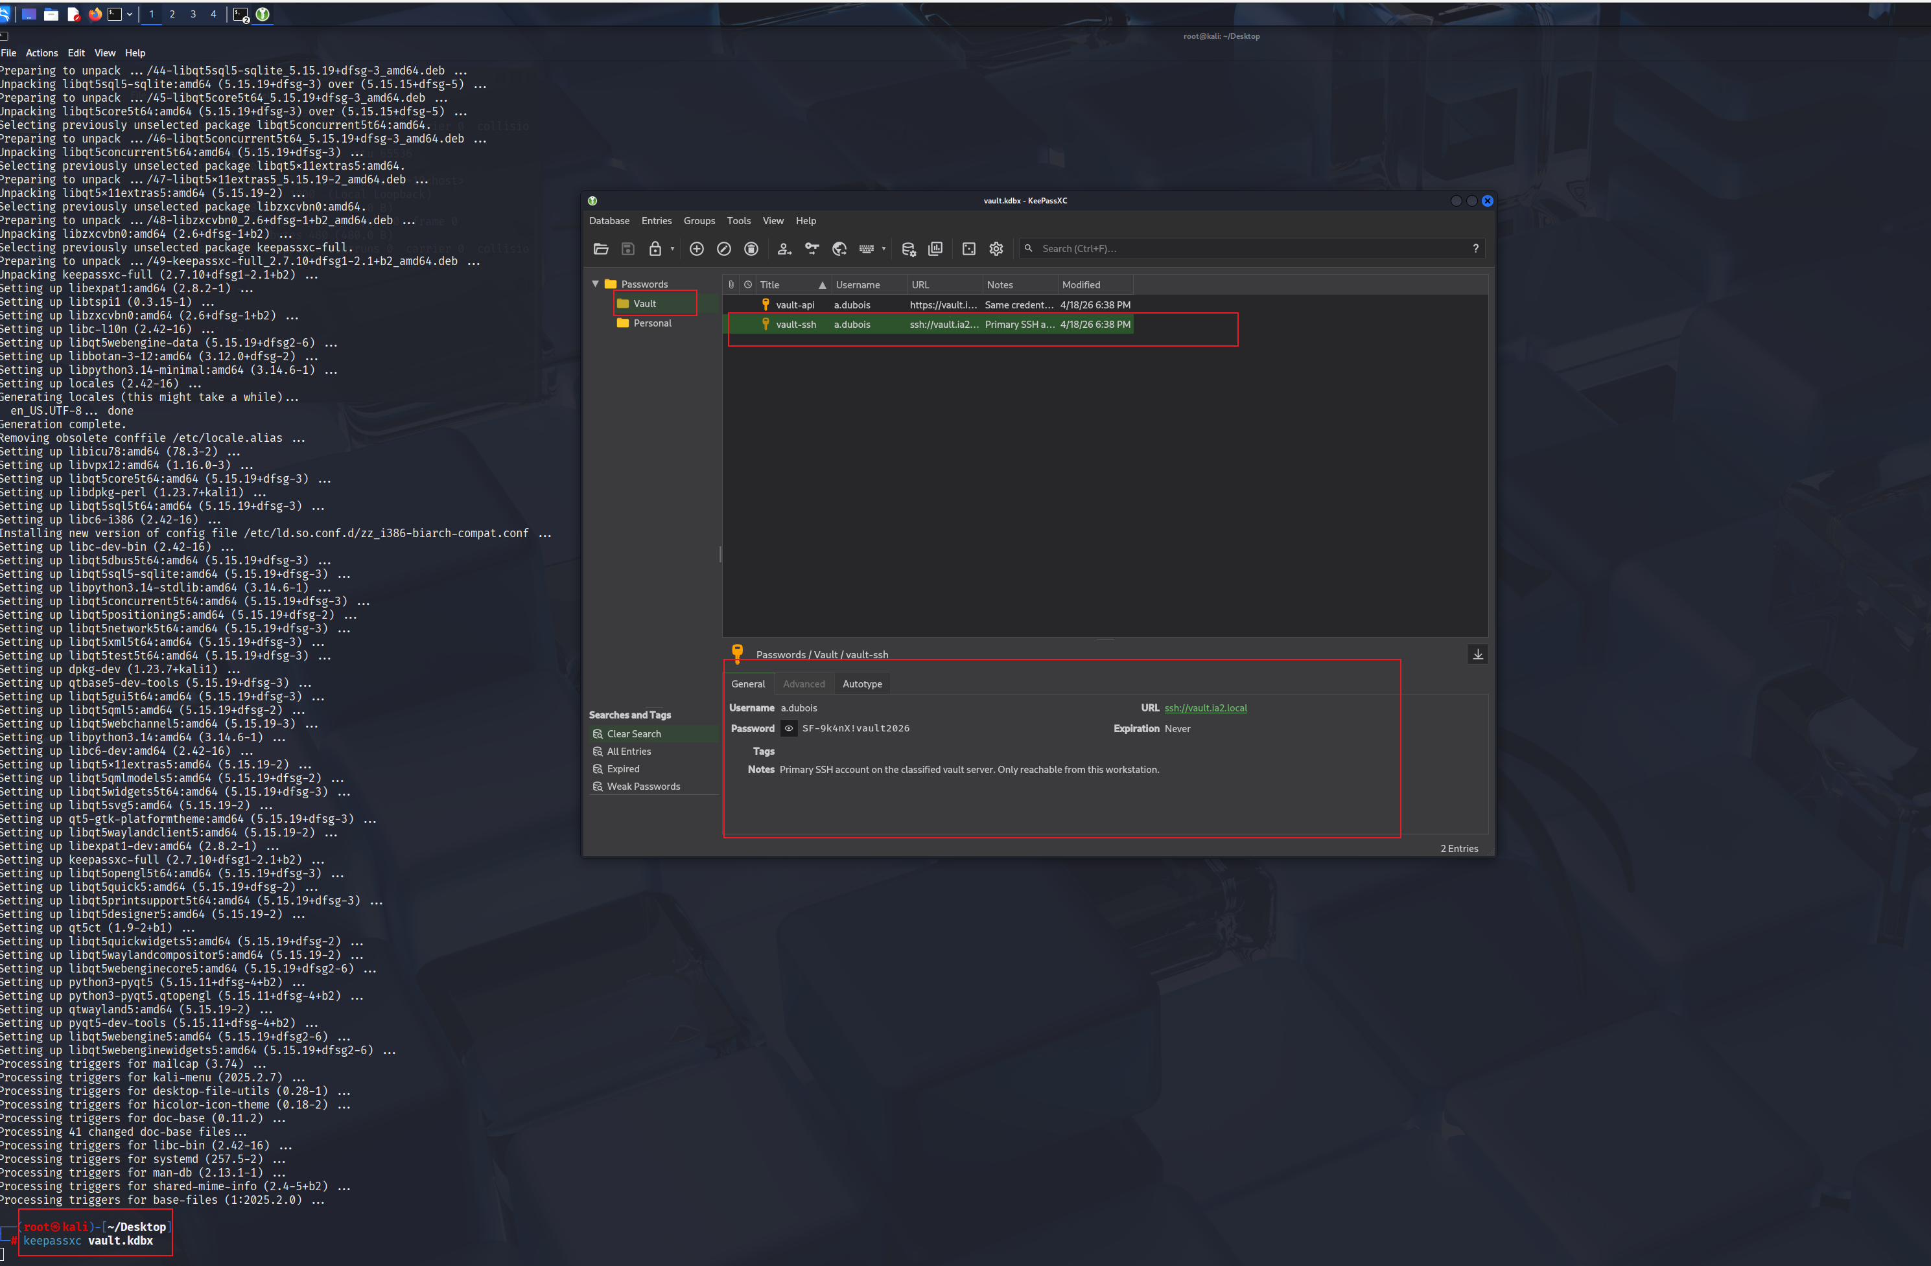Open an existing database with the folder icon
Viewport: 1931px width, 1266px height.
(x=600, y=249)
